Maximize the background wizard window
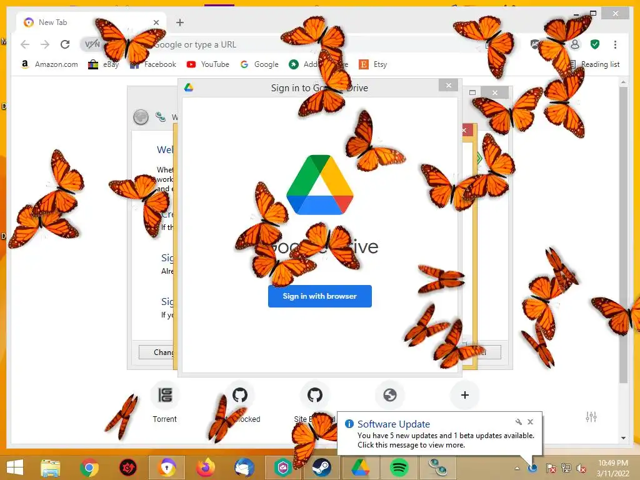 (x=472, y=92)
